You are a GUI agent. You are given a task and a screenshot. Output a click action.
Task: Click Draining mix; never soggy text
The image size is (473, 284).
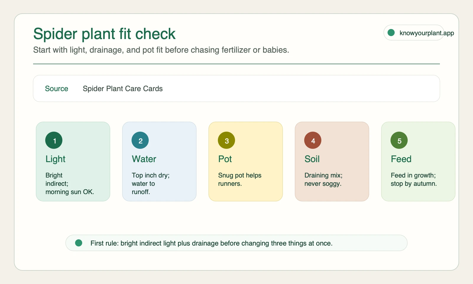[x=323, y=179]
